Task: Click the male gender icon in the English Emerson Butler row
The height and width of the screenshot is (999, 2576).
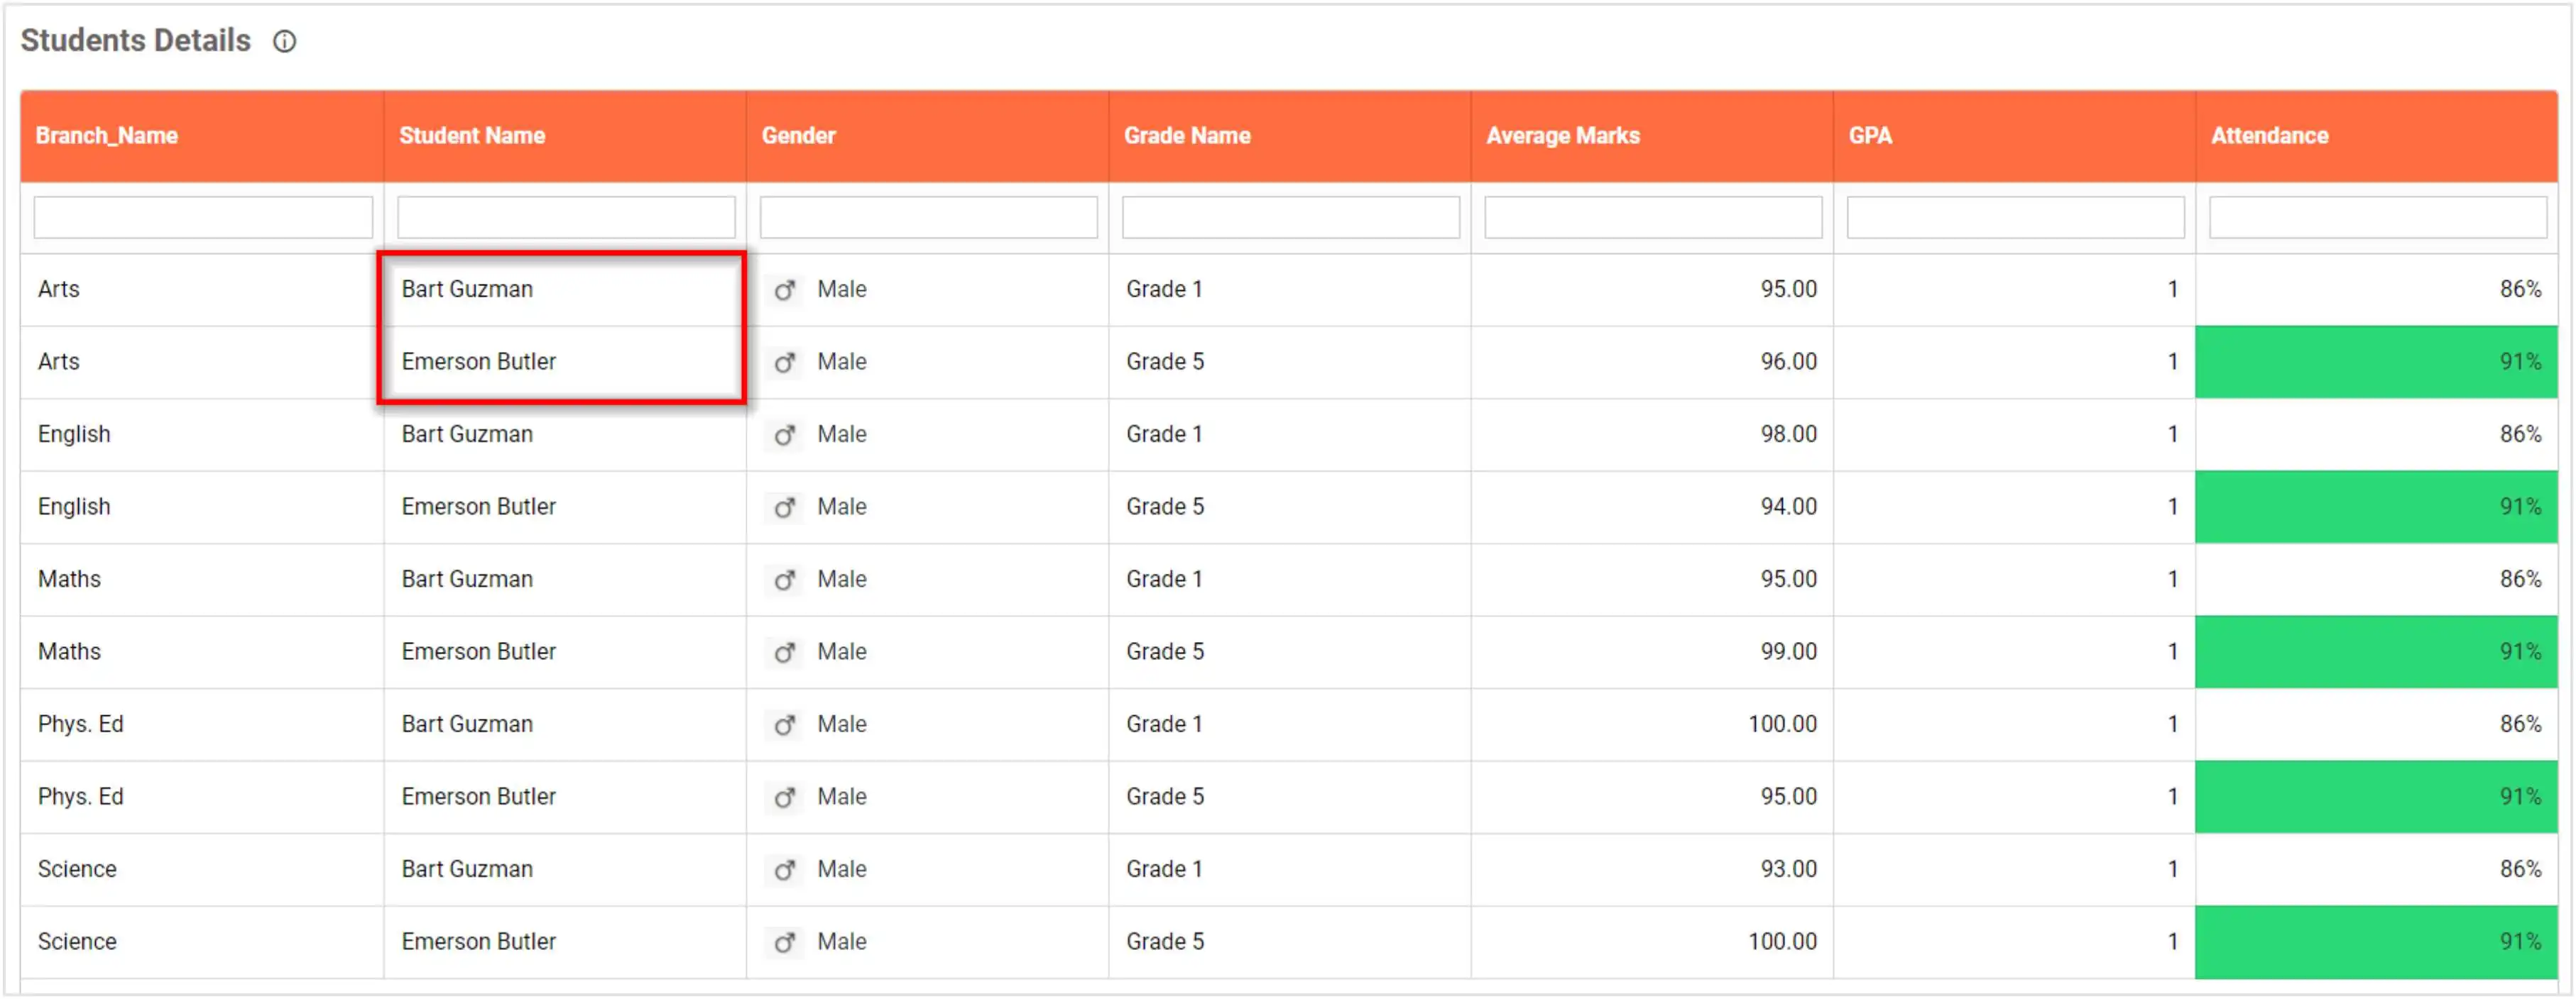Action: (786, 507)
